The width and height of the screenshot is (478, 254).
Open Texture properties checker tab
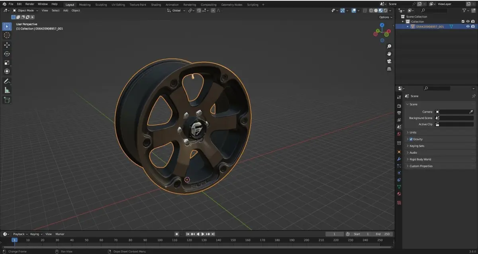(399, 203)
